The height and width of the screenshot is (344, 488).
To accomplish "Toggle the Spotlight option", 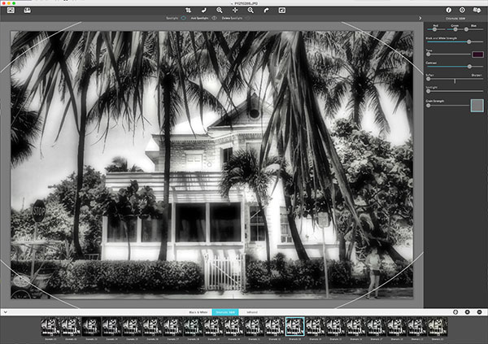I will [176, 18].
